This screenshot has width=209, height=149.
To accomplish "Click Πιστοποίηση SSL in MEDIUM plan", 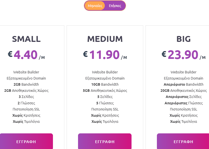I will click(x=105, y=109).
